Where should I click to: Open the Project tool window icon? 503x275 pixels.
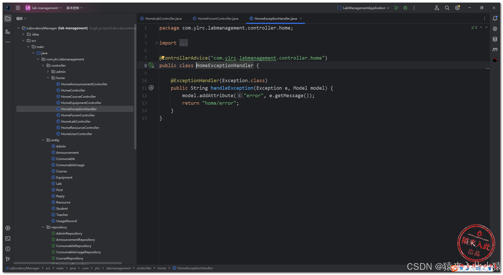(x=8, y=18)
